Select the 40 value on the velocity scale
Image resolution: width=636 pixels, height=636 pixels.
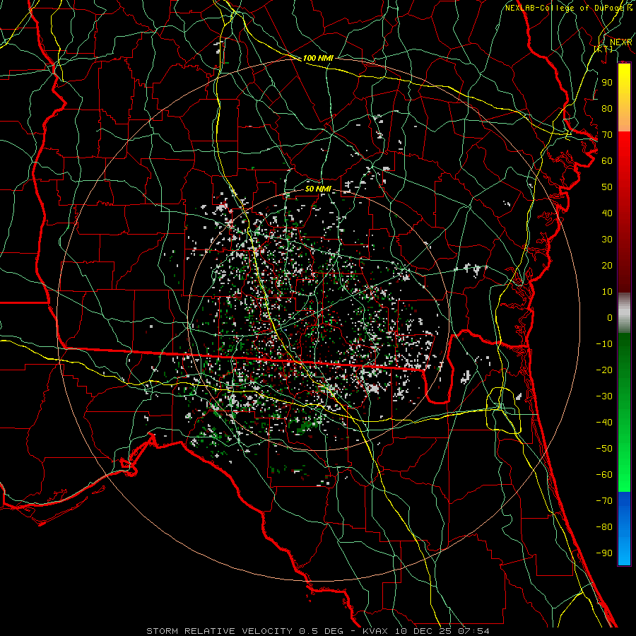click(x=607, y=213)
